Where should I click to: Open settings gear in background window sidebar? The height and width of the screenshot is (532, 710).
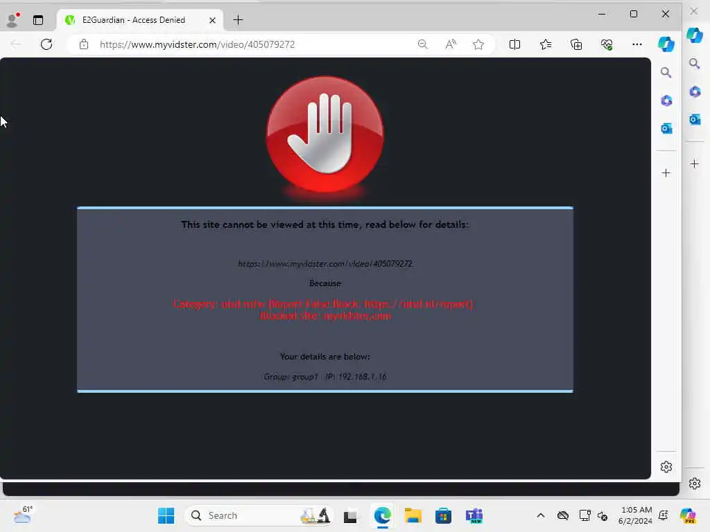(x=695, y=484)
